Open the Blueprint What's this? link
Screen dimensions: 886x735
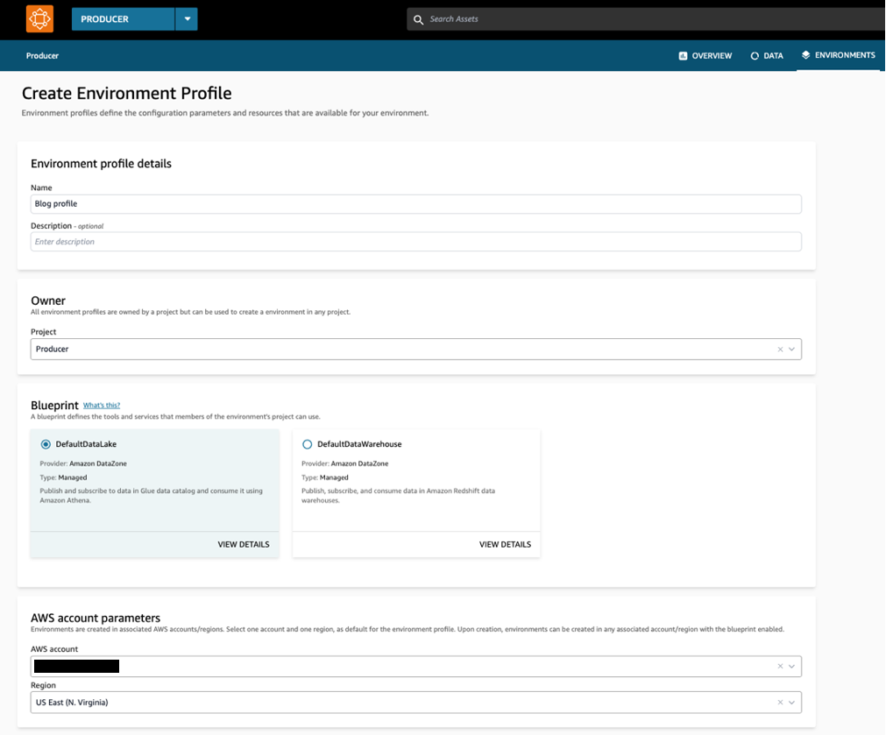(102, 405)
